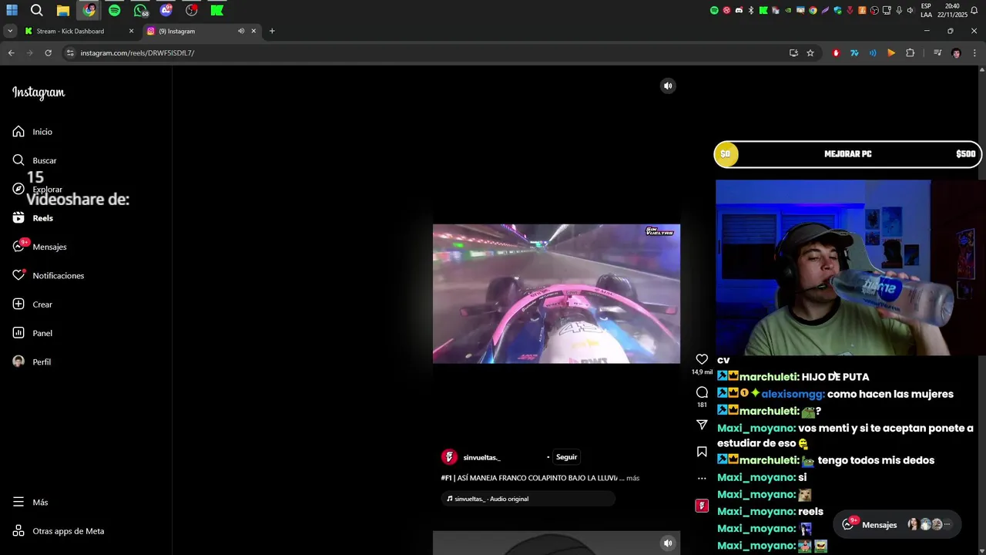The width and height of the screenshot is (986, 555).
Task: Mute the Instagram tab via speaker icon
Action: [x=241, y=31]
